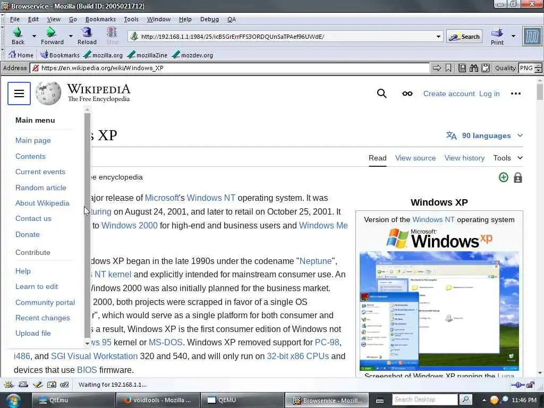This screenshot has width=544, height=408.
Task: Open the Appearance glasses icon
Action: 407,93
